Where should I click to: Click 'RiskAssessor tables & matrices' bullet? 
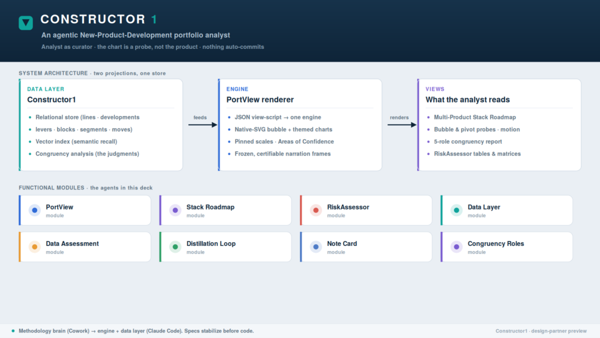coord(477,154)
